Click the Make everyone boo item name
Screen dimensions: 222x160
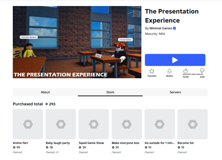pos(126,143)
